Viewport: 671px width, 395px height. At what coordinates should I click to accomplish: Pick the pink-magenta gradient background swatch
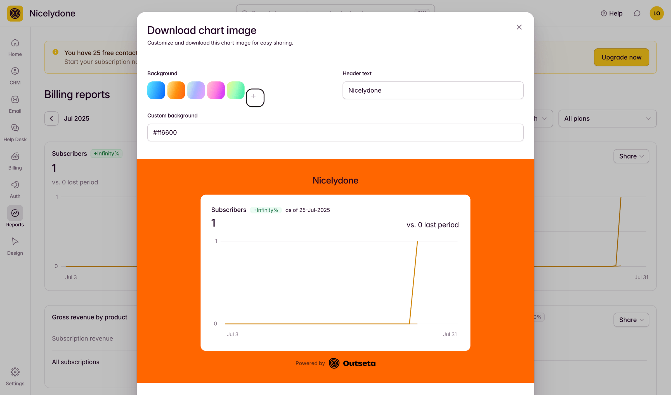pyautogui.click(x=216, y=90)
